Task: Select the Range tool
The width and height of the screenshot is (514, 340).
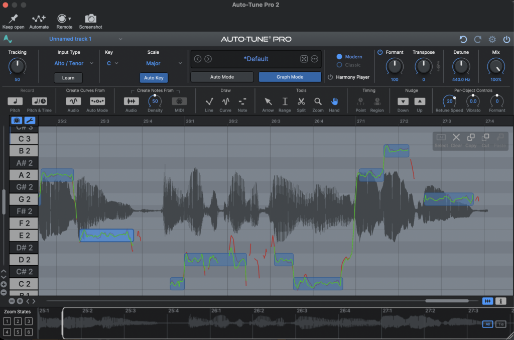Action: 285,101
